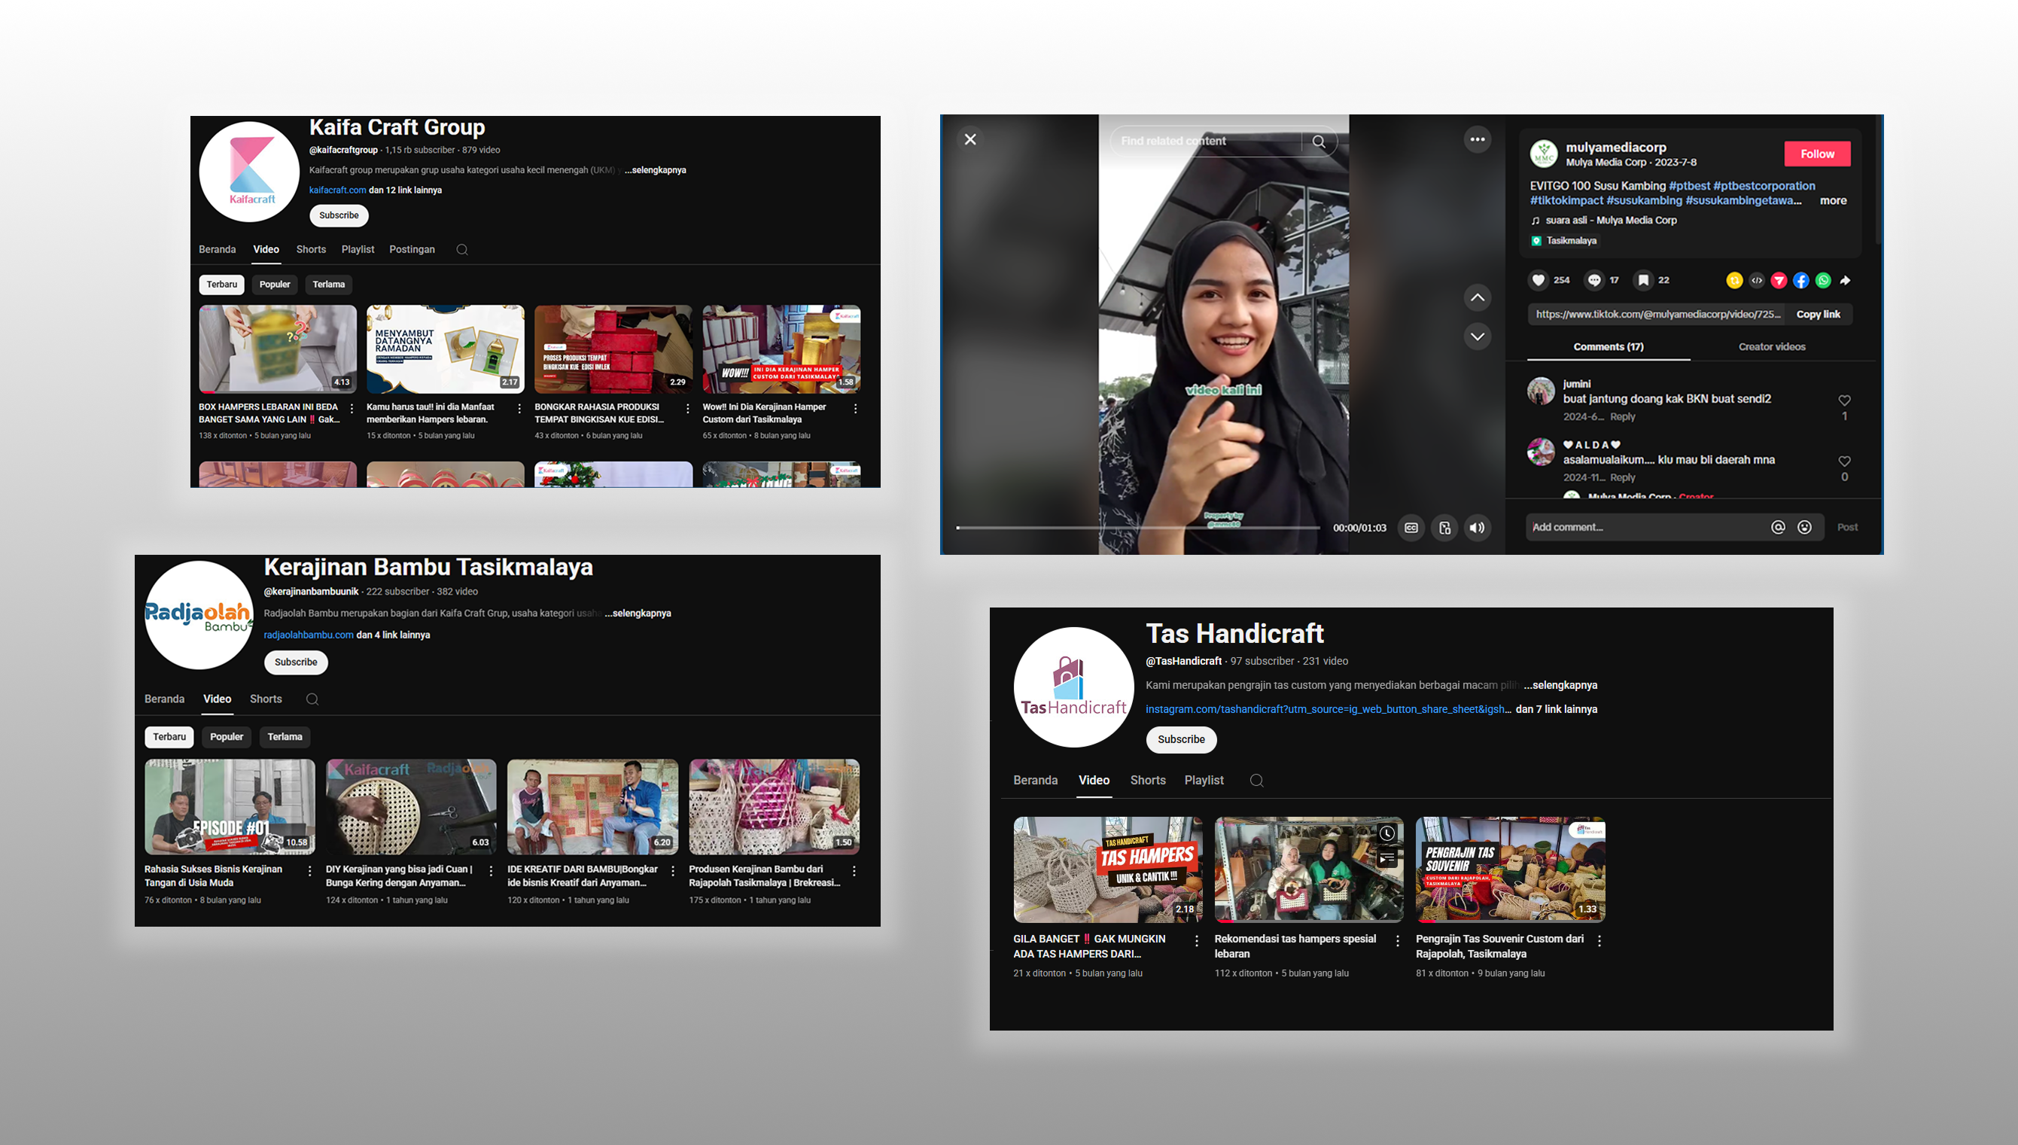Screen dimensions: 2018x1145
Task: Open emoji picker in TikTok comment box
Action: pos(1804,527)
